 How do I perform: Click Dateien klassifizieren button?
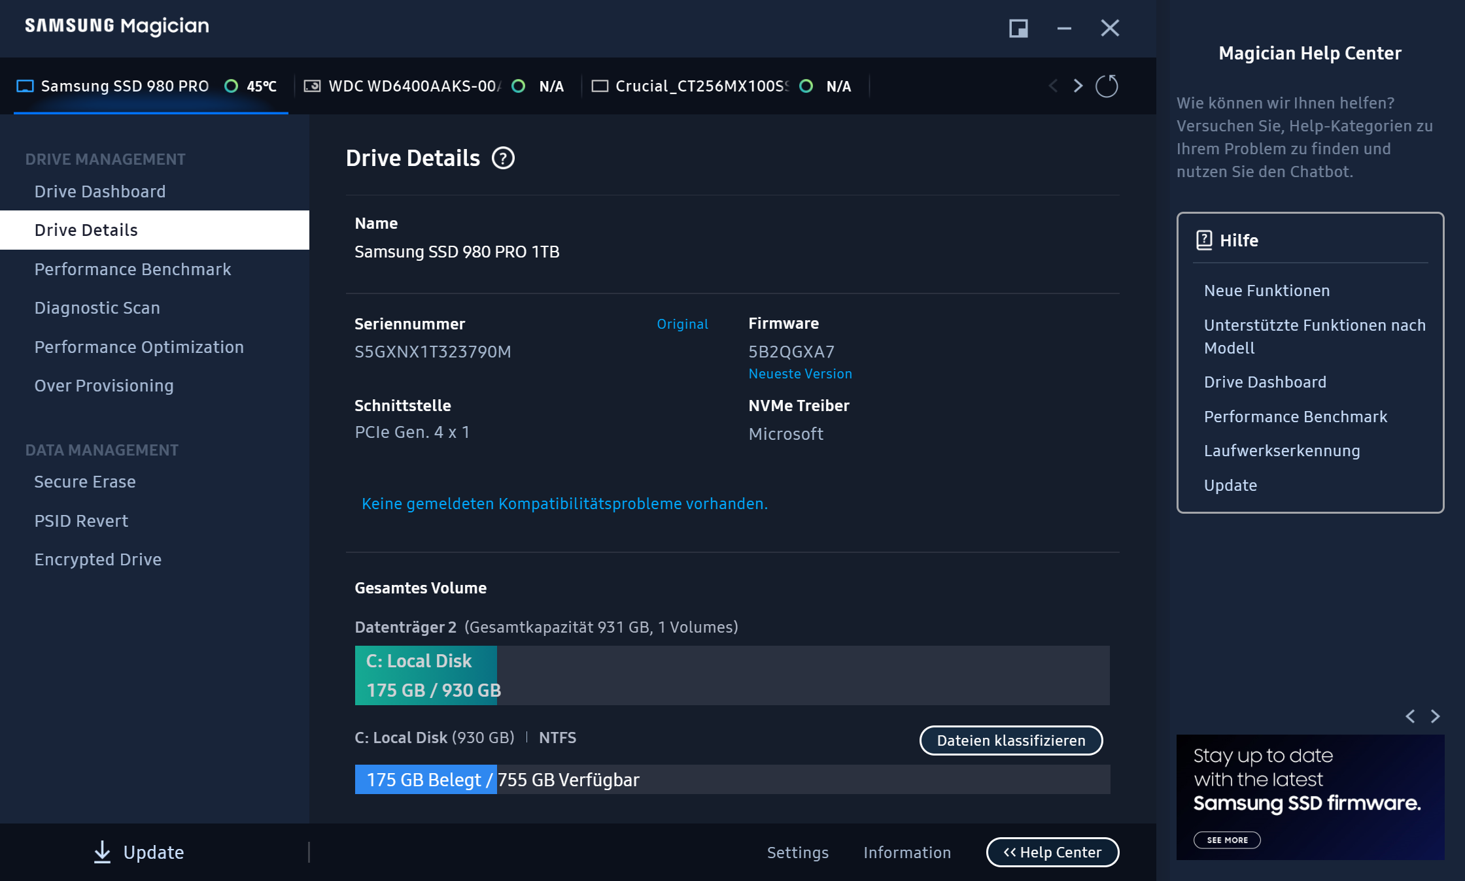point(1010,740)
